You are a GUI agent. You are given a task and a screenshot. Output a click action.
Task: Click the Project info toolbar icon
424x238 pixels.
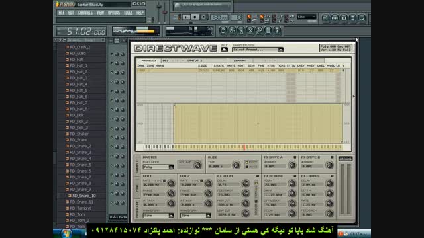point(268,30)
